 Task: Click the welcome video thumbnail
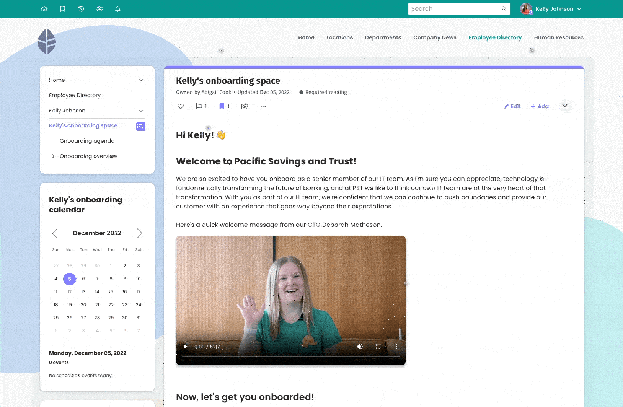291,300
